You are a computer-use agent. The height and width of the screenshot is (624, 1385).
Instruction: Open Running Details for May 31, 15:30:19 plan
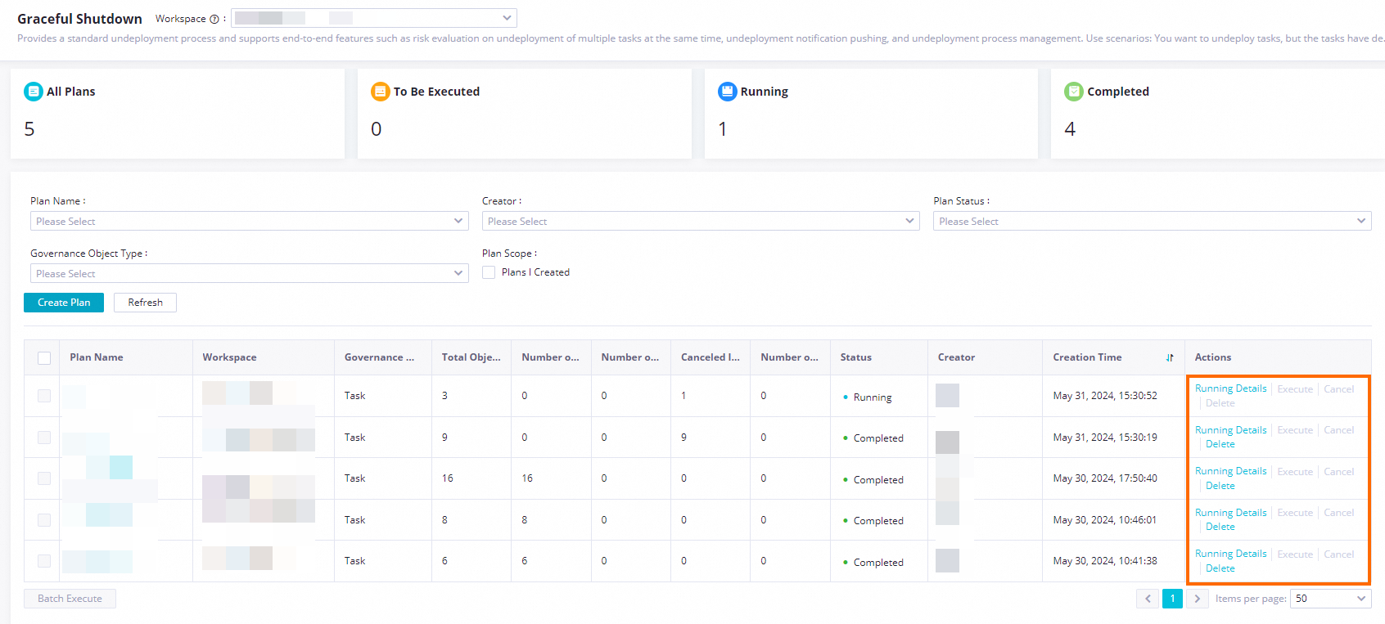(x=1230, y=430)
